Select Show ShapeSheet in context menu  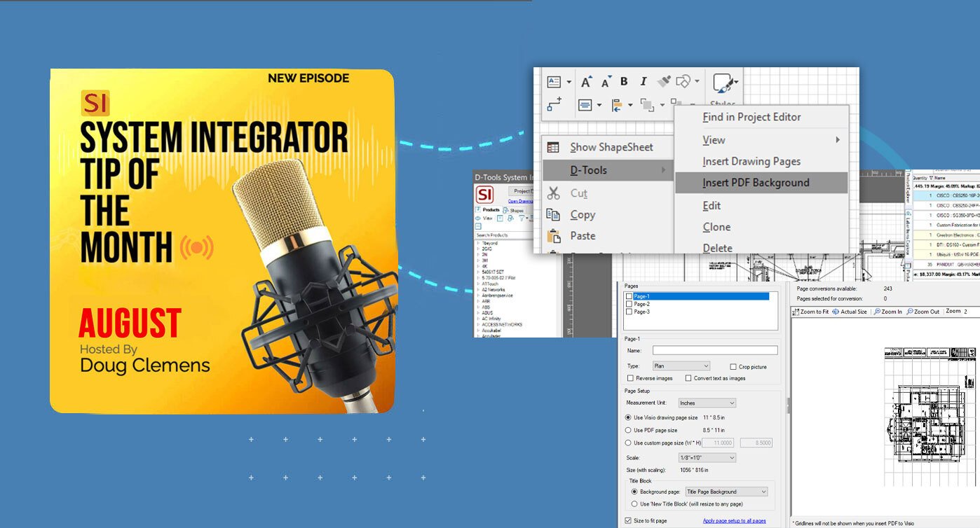[607, 147]
